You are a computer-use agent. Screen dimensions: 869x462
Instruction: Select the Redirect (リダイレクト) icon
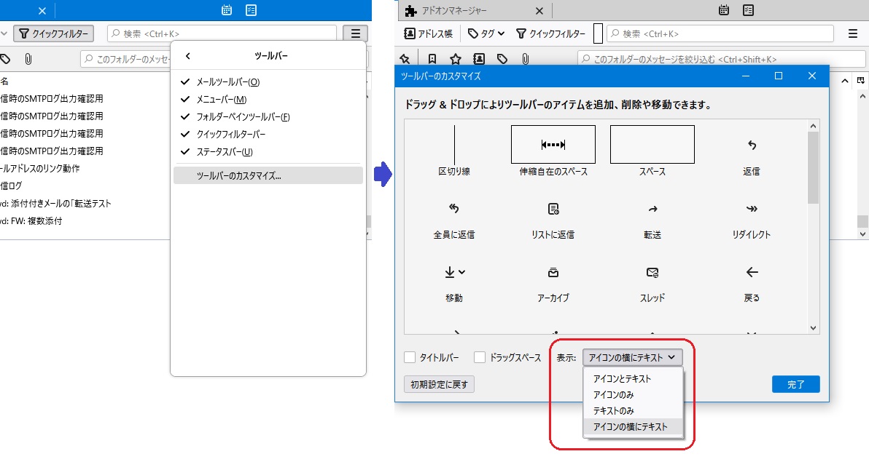pos(752,210)
